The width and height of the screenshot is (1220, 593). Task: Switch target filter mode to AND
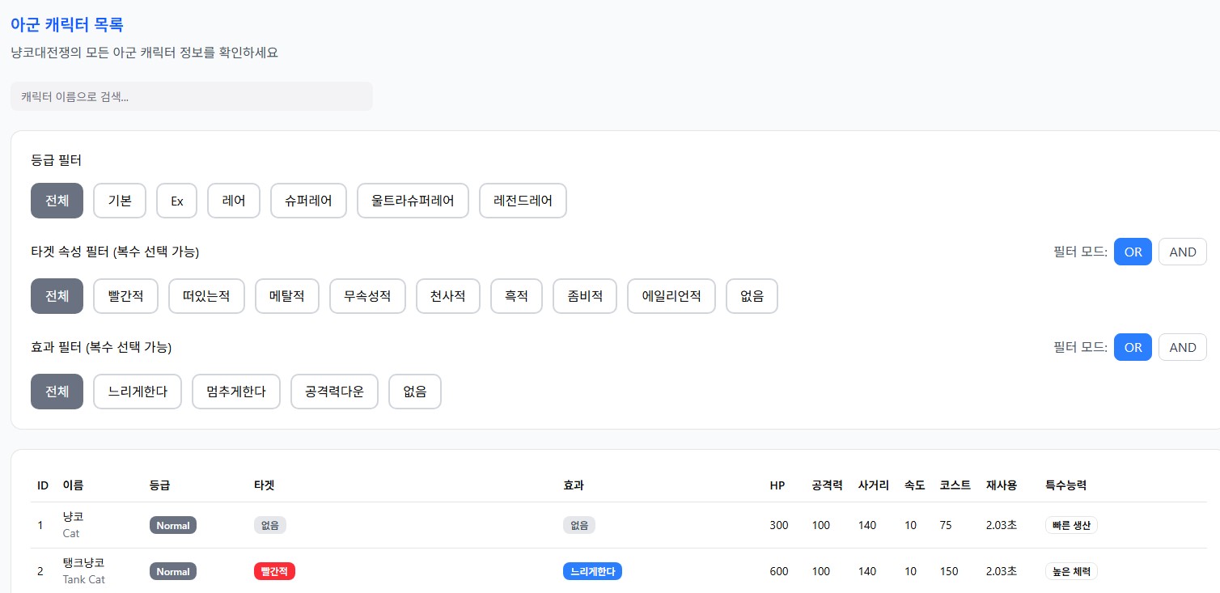coord(1182,252)
